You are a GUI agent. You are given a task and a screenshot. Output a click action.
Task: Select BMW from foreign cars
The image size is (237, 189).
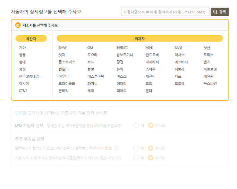[62, 48]
